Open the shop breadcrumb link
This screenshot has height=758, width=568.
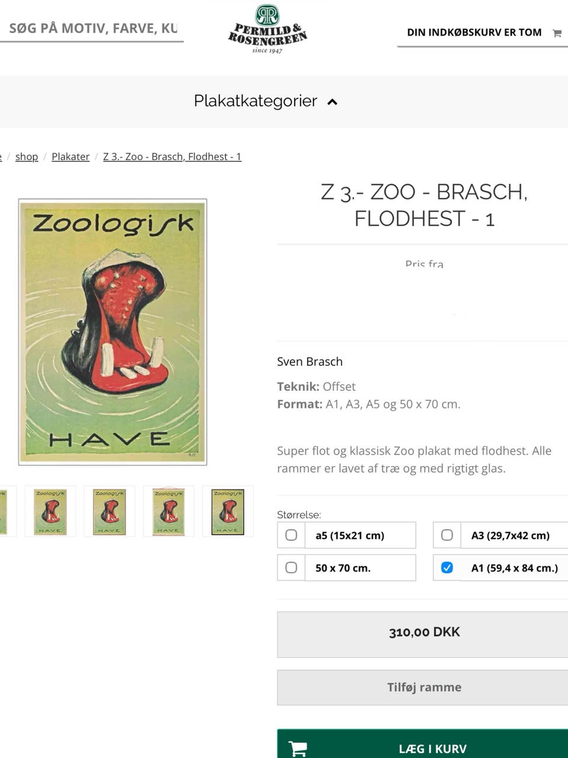pyautogui.click(x=27, y=156)
